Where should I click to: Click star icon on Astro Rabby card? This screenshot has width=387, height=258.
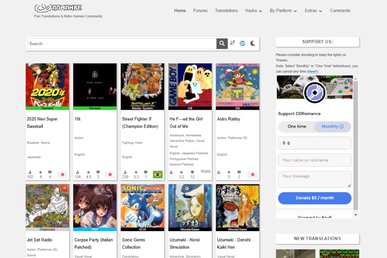point(229,172)
